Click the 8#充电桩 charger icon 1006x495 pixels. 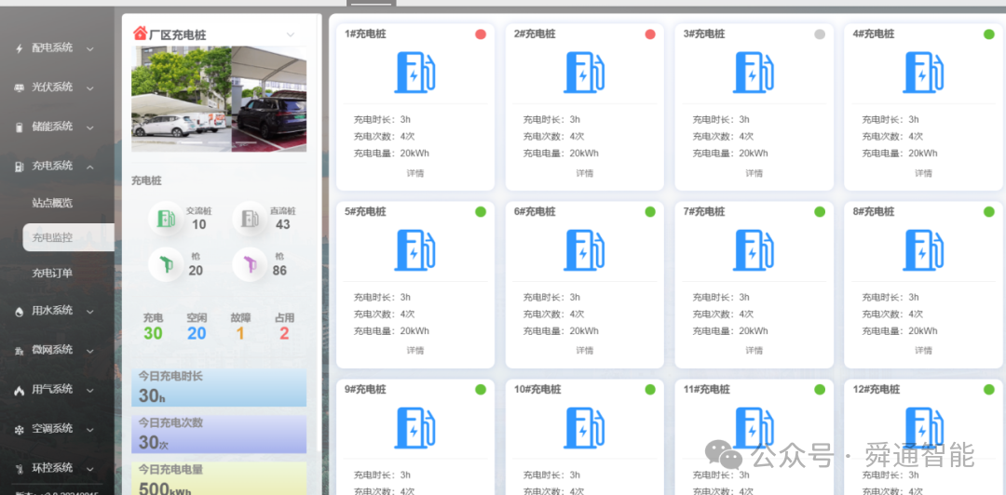(923, 250)
